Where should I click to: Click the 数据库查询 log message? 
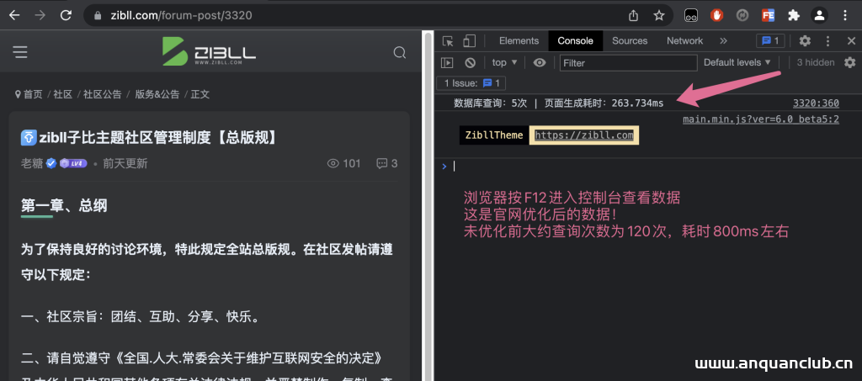point(559,103)
